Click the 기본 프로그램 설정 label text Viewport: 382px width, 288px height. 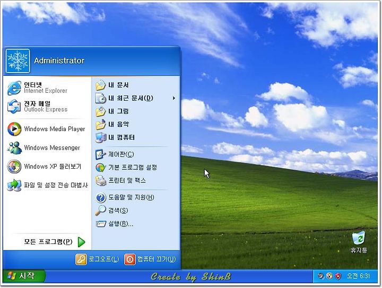(x=133, y=167)
